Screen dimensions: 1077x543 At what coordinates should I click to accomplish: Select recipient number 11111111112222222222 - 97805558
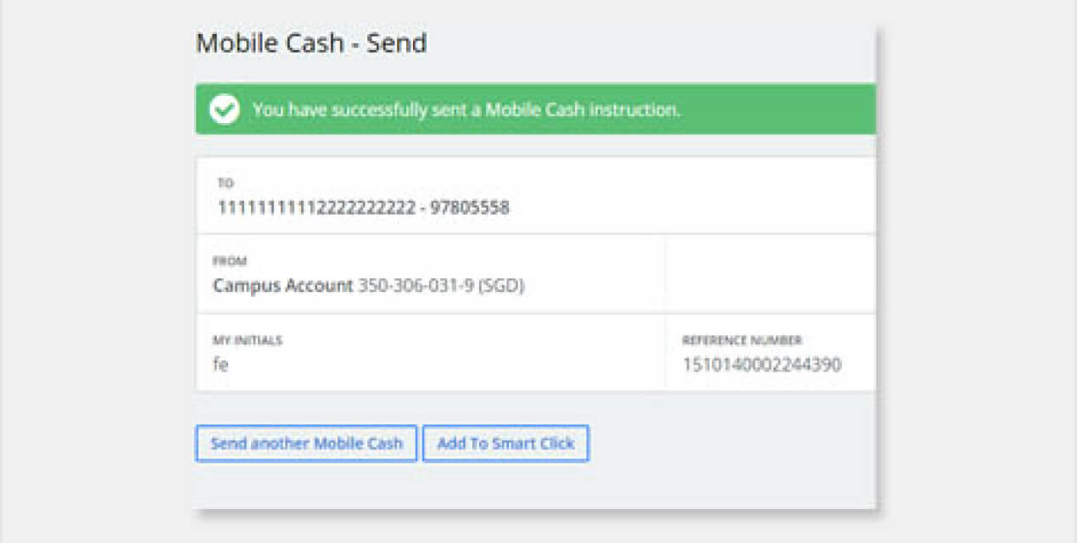coord(364,207)
